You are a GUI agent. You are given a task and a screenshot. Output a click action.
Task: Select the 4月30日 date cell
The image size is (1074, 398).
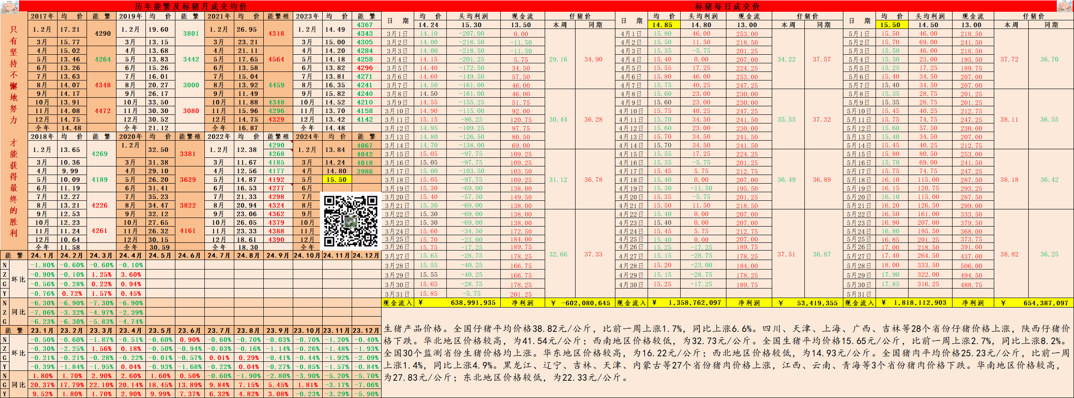point(632,284)
